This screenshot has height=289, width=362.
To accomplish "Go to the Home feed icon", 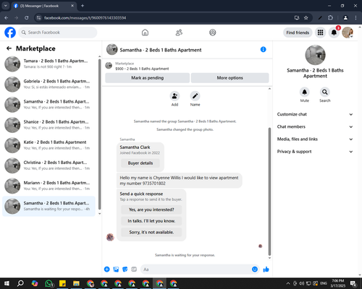I will [x=145, y=33].
